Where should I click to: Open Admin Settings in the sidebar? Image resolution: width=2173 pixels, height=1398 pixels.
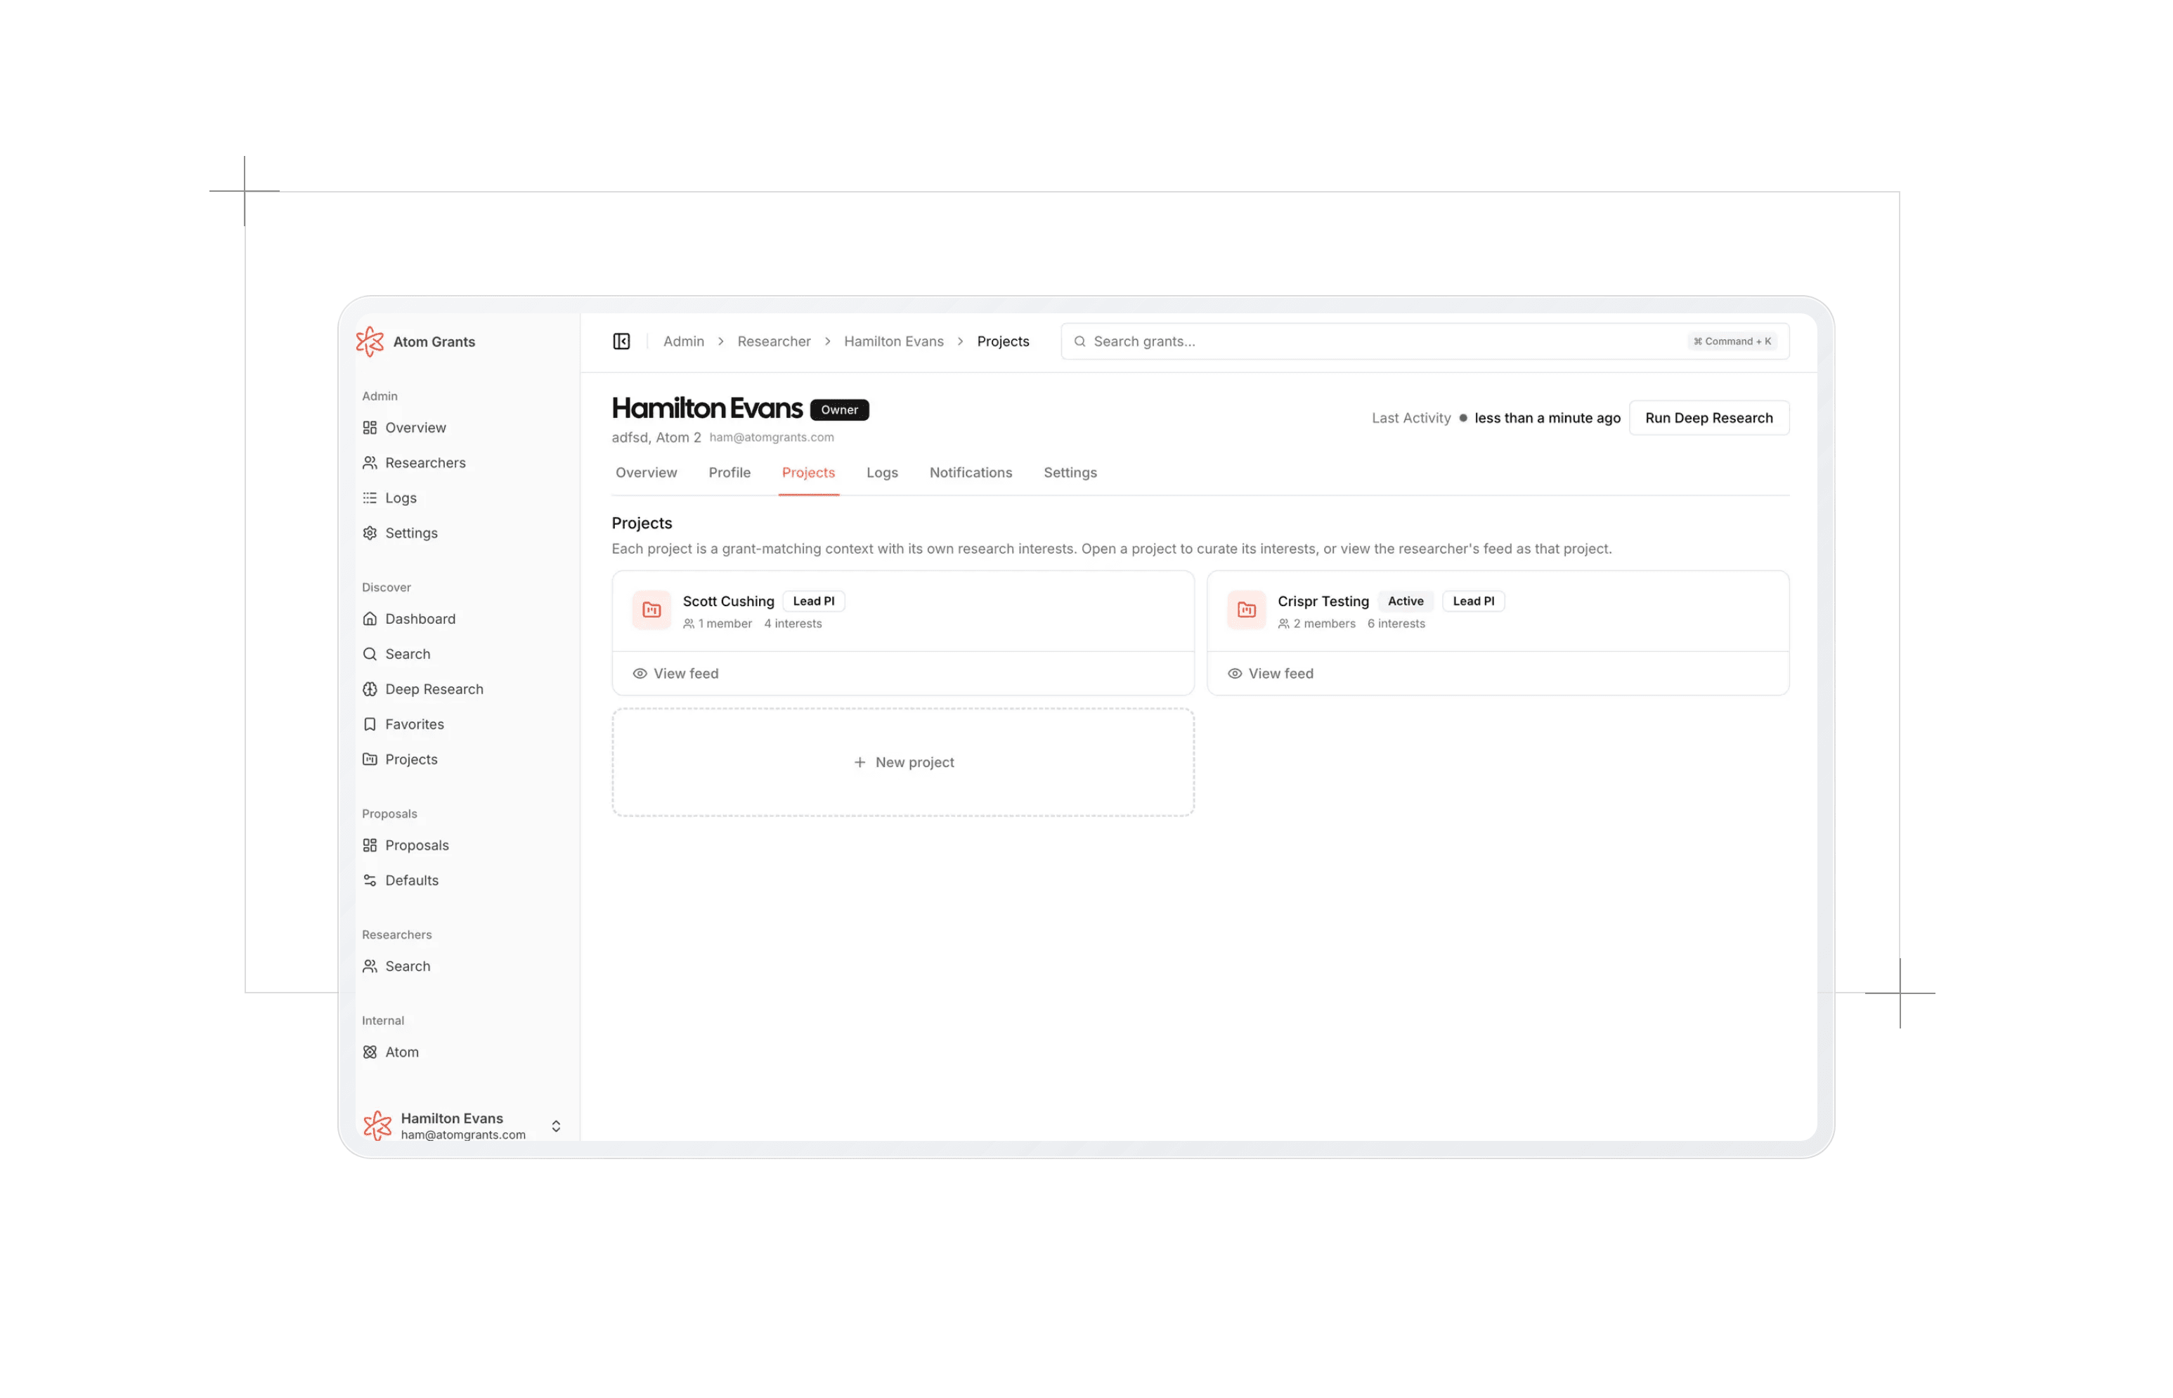pos(401,533)
